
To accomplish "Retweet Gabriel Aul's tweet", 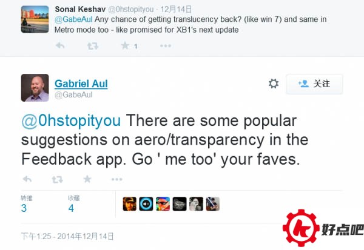I will click(58, 179).
